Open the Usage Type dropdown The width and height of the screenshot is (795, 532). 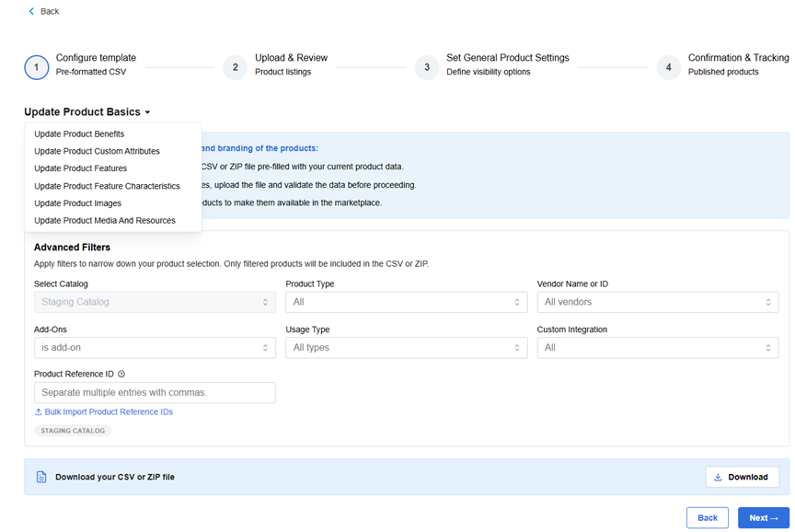[406, 347]
